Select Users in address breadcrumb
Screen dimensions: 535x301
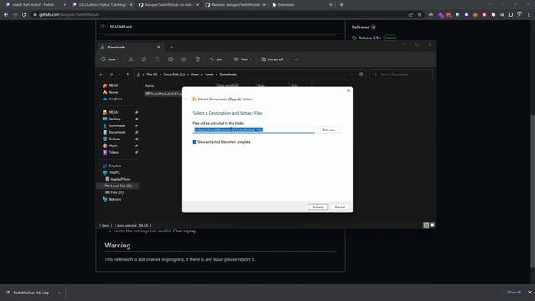tap(195, 74)
